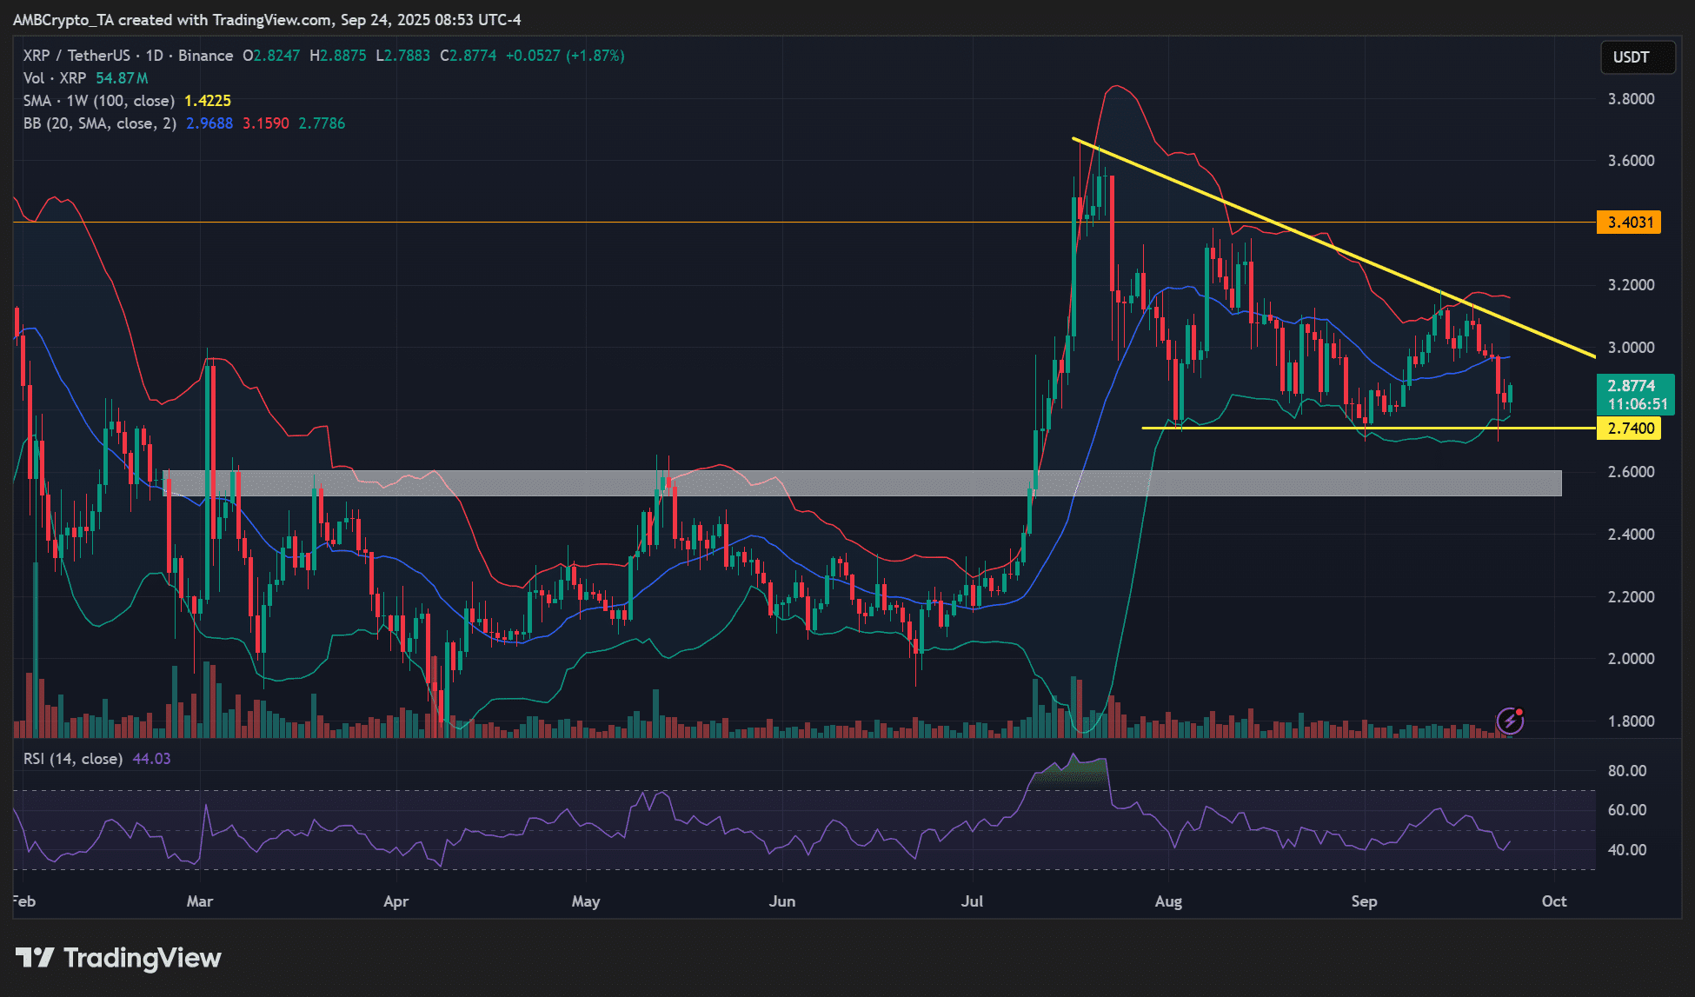The width and height of the screenshot is (1695, 997).
Task: Click the TradingView wordmark text
Action: pyautogui.click(x=143, y=958)
